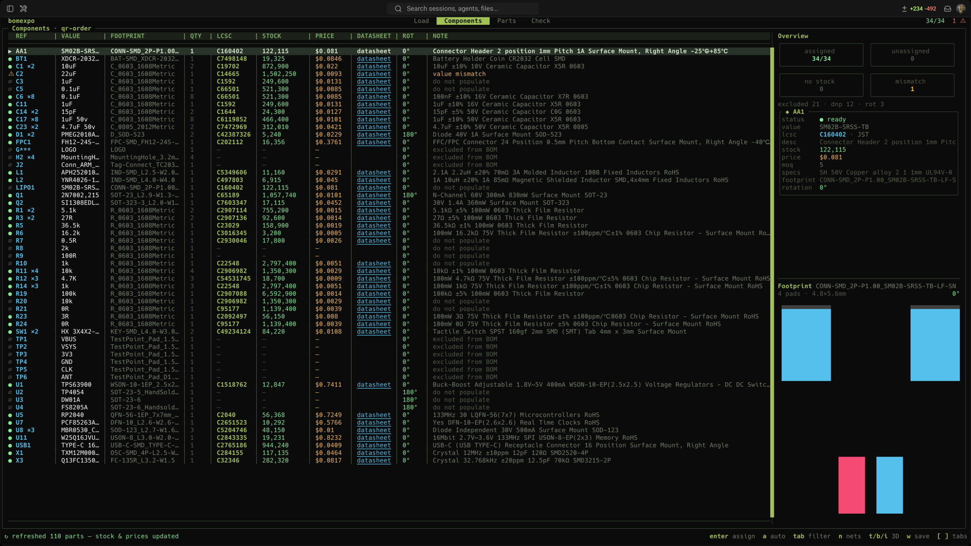
Task: Click the diamond marker next to AA1 panel title
Action: (787, 112)
